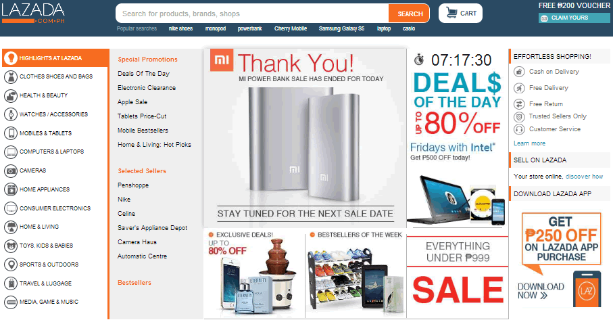Click the Lazada app LAZ icon

coord(587,291)
